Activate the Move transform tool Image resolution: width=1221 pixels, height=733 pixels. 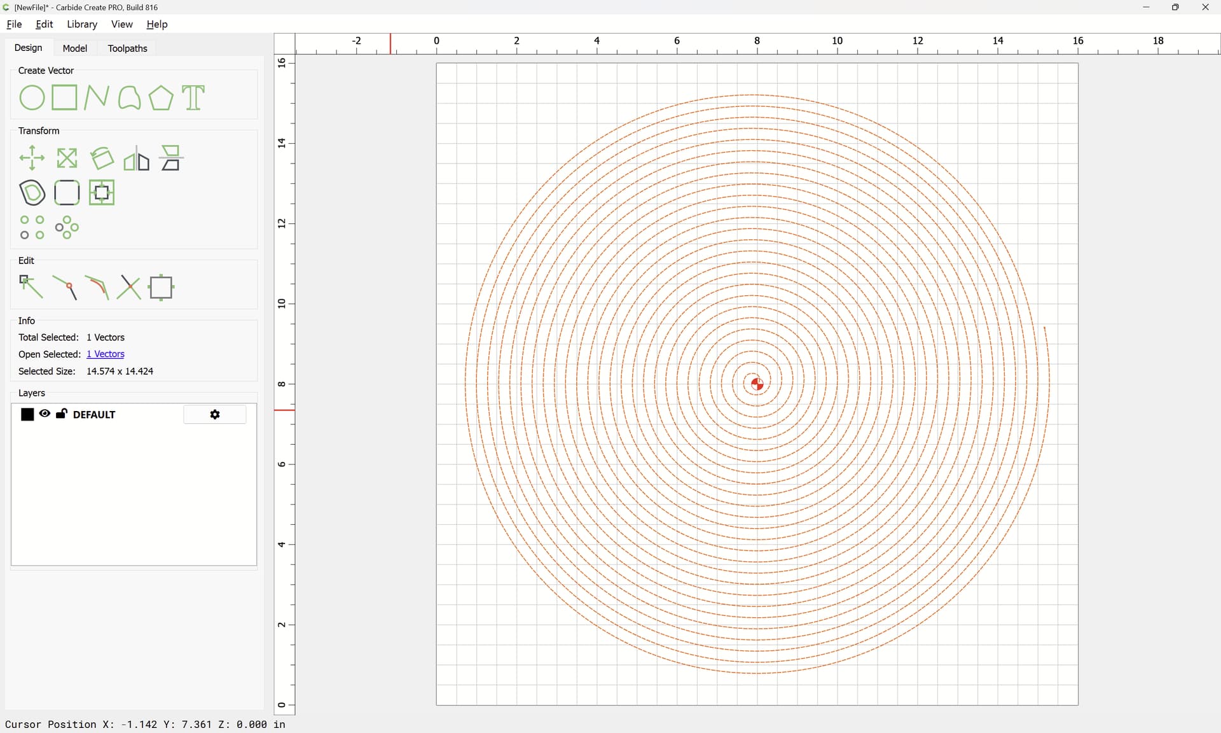(x=32, y=158)
